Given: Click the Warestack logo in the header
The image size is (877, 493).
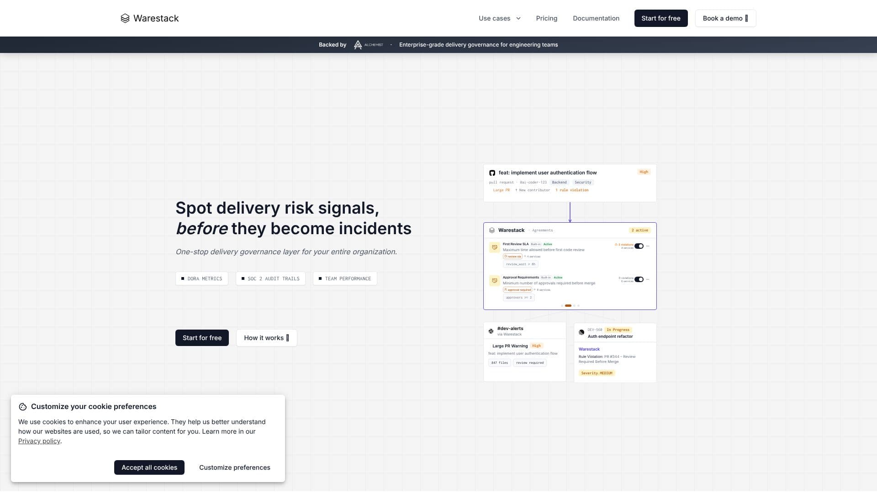Looking at the screenshot, I should [149, 18].
